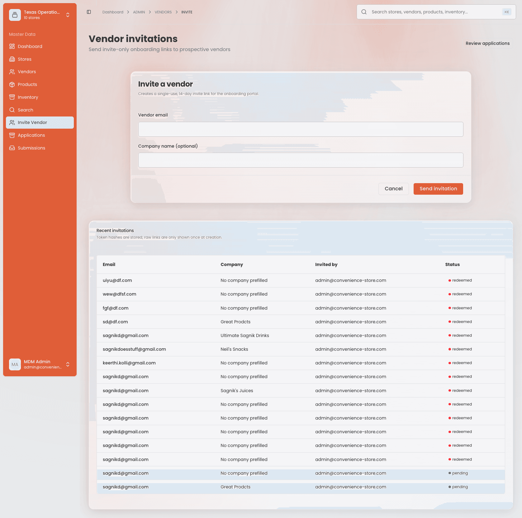Select Submissions in the sidebar

coord(40,148)
